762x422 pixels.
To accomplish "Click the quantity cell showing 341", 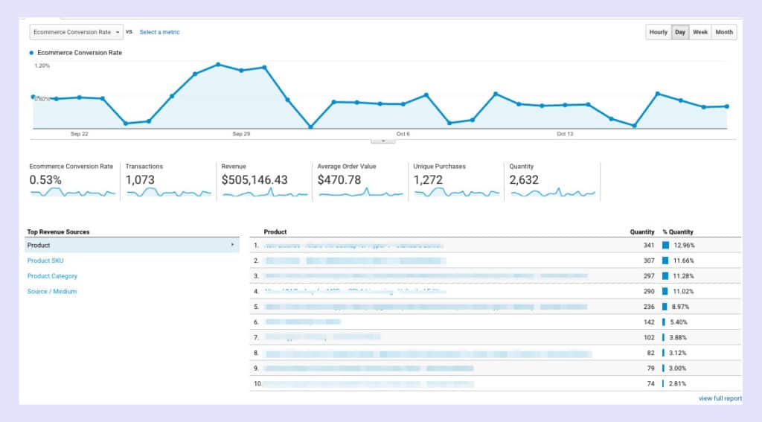I will coord(649,246).
